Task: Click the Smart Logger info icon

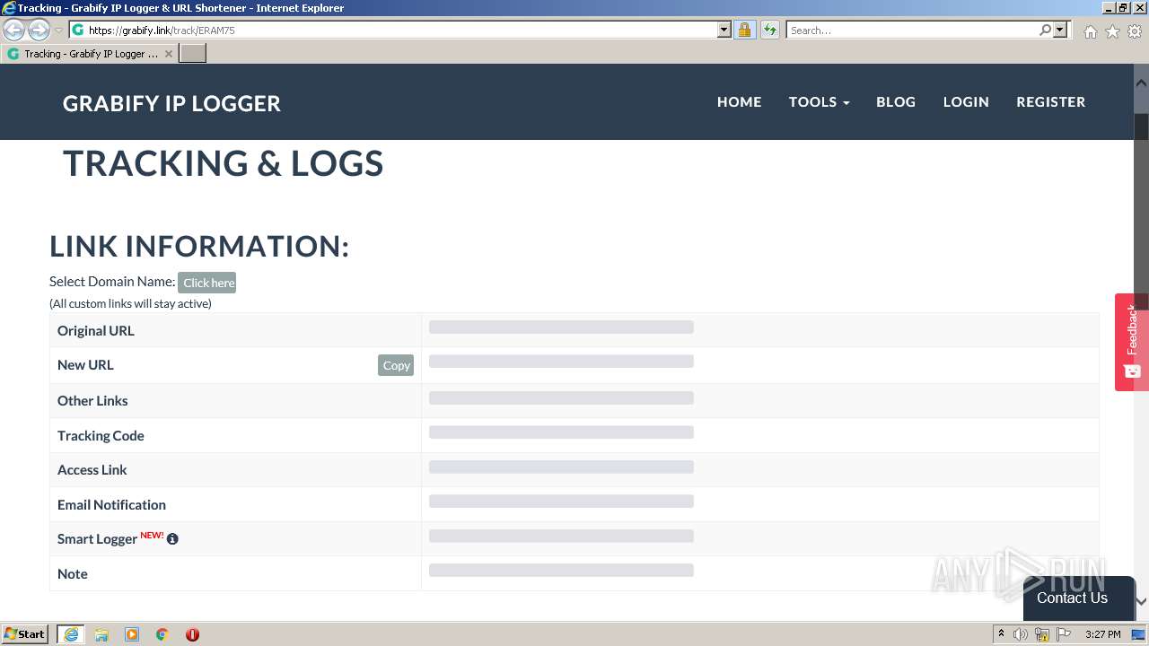Action: pyautogui.click(x=172, y=539)
